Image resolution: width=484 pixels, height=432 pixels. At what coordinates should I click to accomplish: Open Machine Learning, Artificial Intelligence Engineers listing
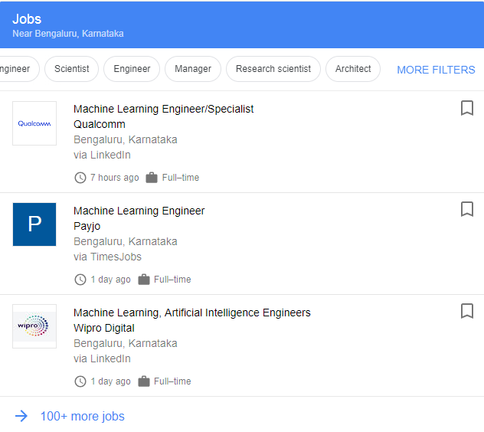(192, 313)
